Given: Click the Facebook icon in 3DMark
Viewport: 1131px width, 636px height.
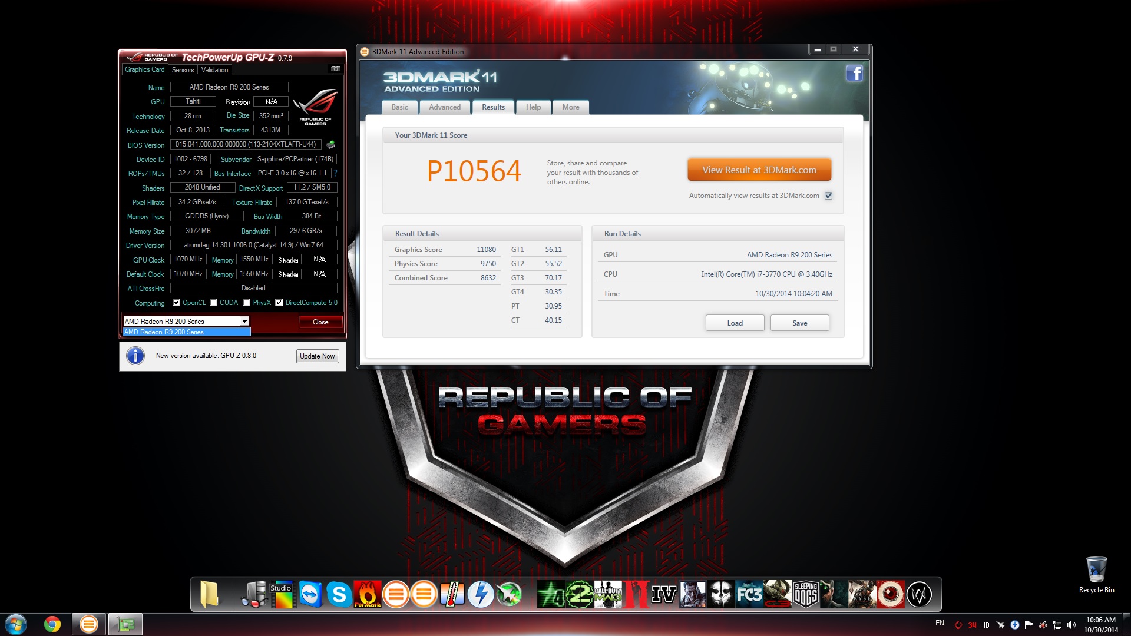Looking at the screenshot, I should [x=854, y=74].
